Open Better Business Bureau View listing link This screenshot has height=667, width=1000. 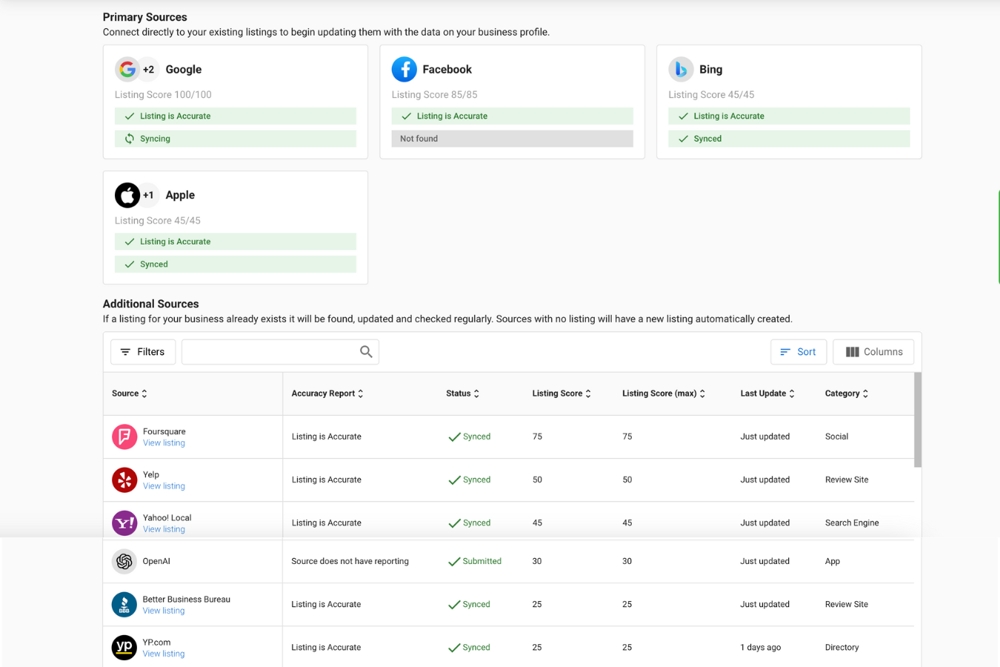click(164, 611)
